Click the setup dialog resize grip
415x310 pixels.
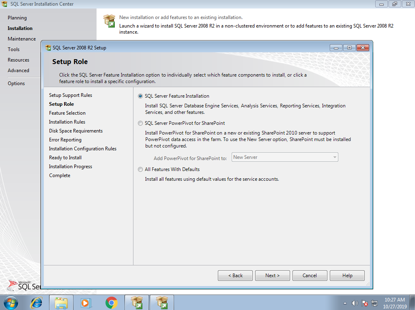tap(368, 284)
